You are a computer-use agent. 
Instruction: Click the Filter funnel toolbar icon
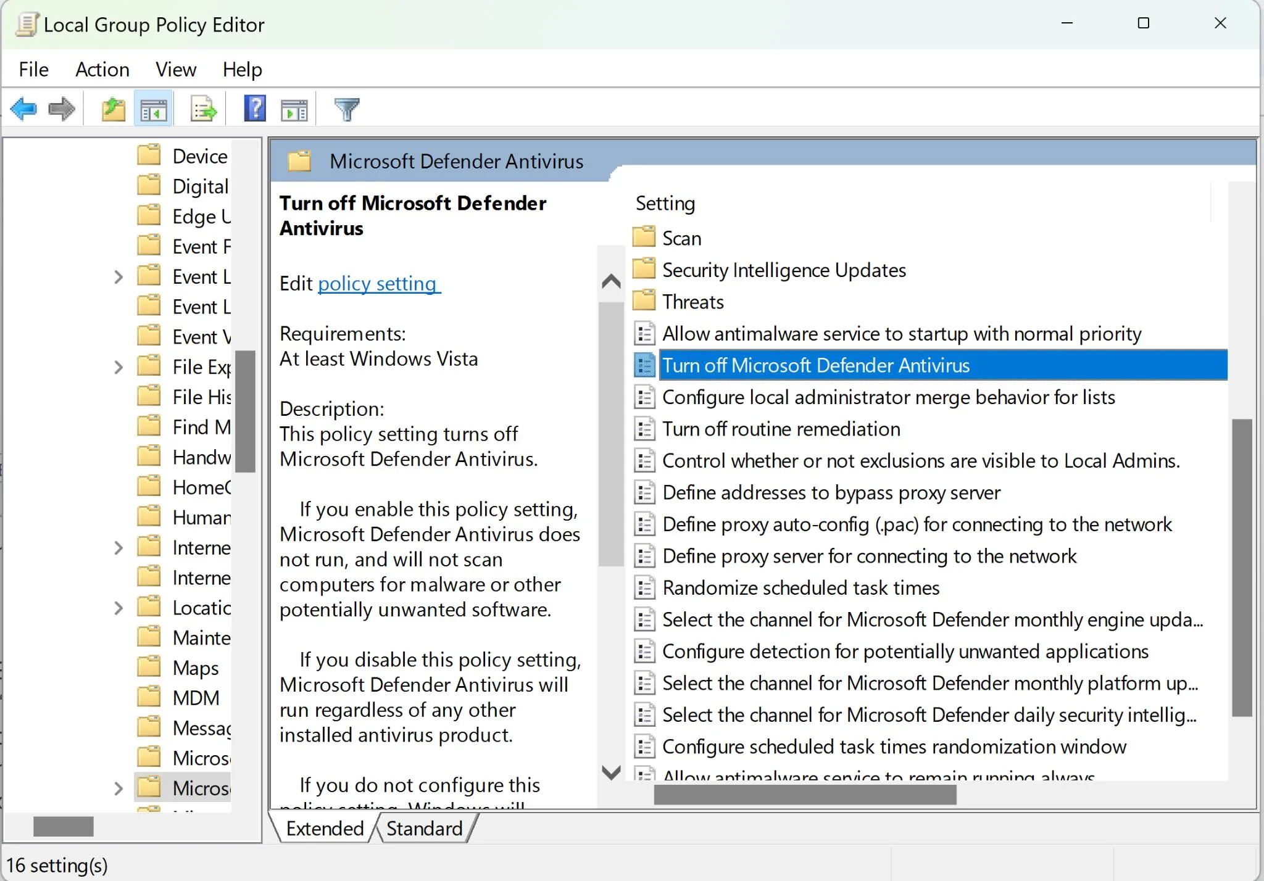346,109
